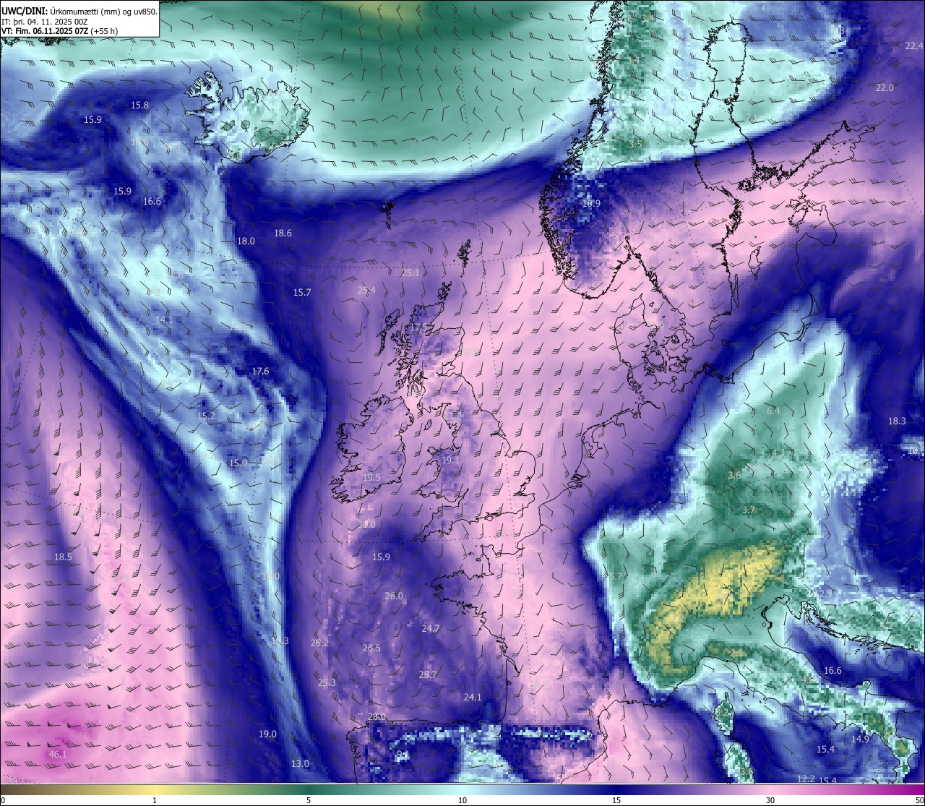Click the colour scale label 50
The width and height of the screenshot is (925, 806).
point(919,800)
